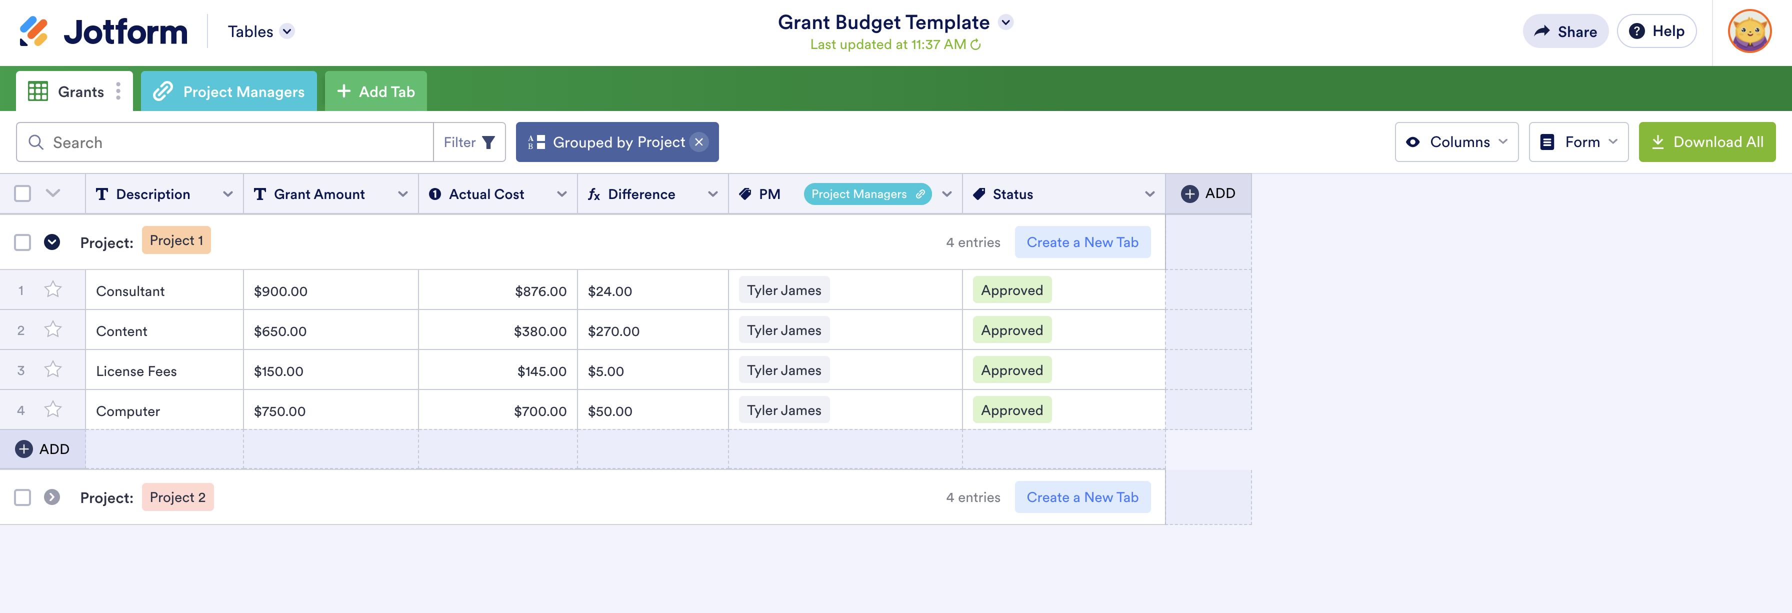Star the Consultant row
This screenshot has height=613, width=1792.
[x=53, y=289]
